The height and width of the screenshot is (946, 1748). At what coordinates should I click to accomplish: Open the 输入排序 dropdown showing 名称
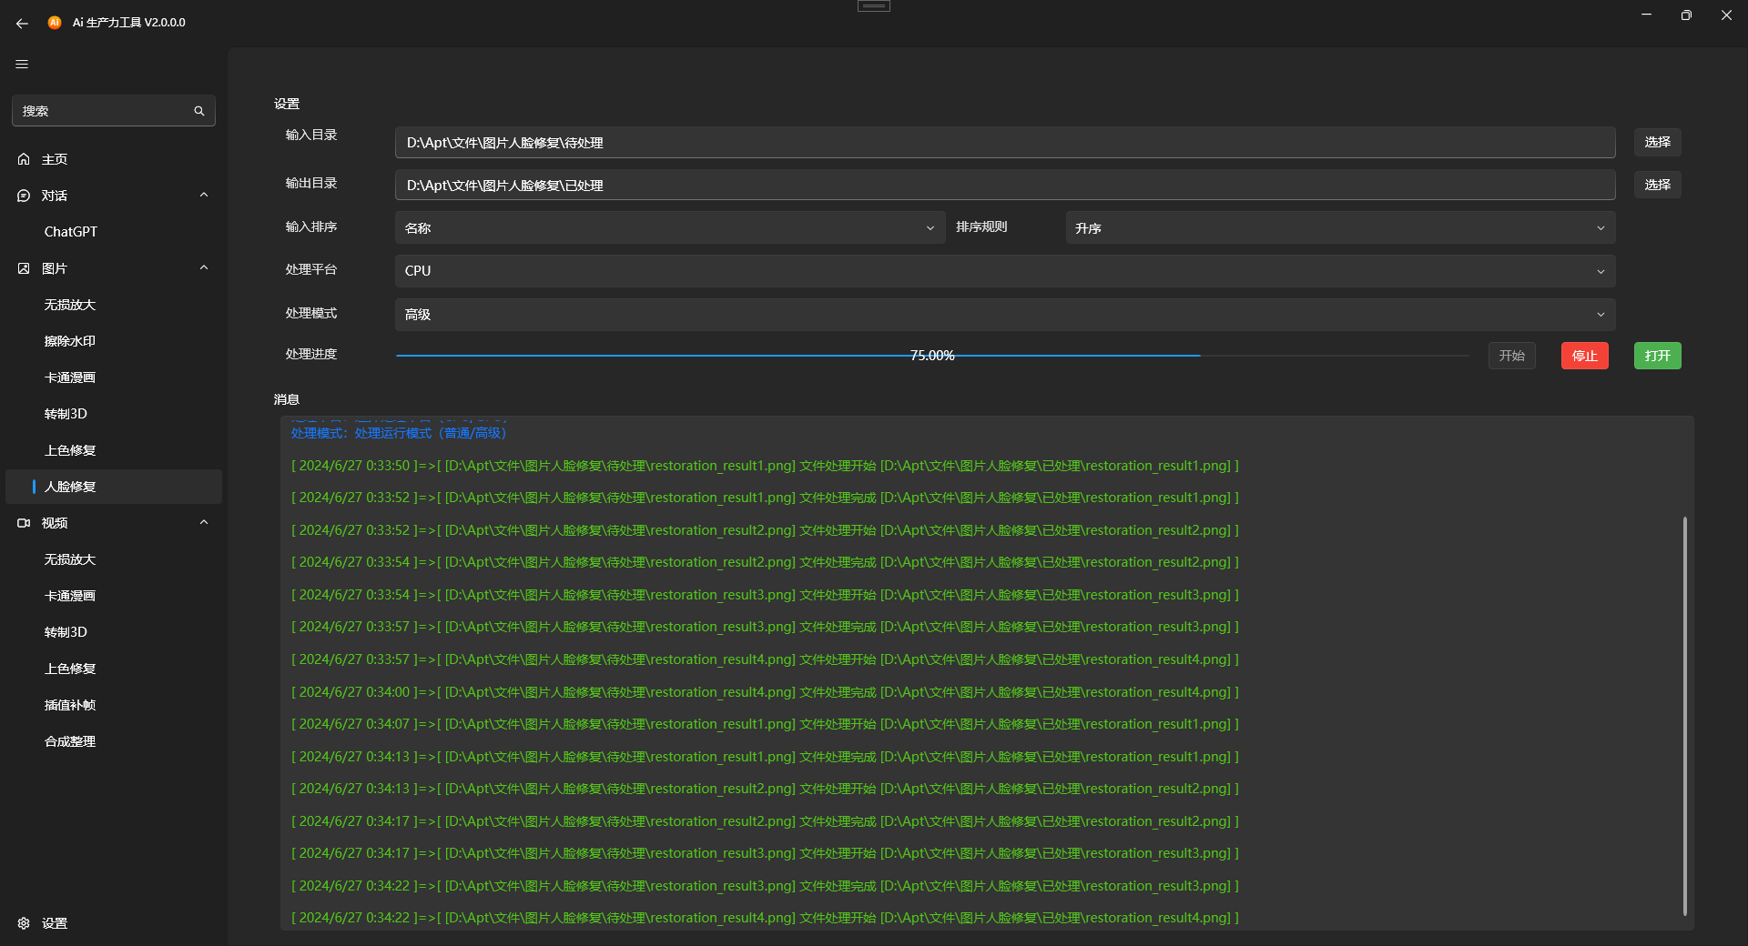tap(669, 228)
